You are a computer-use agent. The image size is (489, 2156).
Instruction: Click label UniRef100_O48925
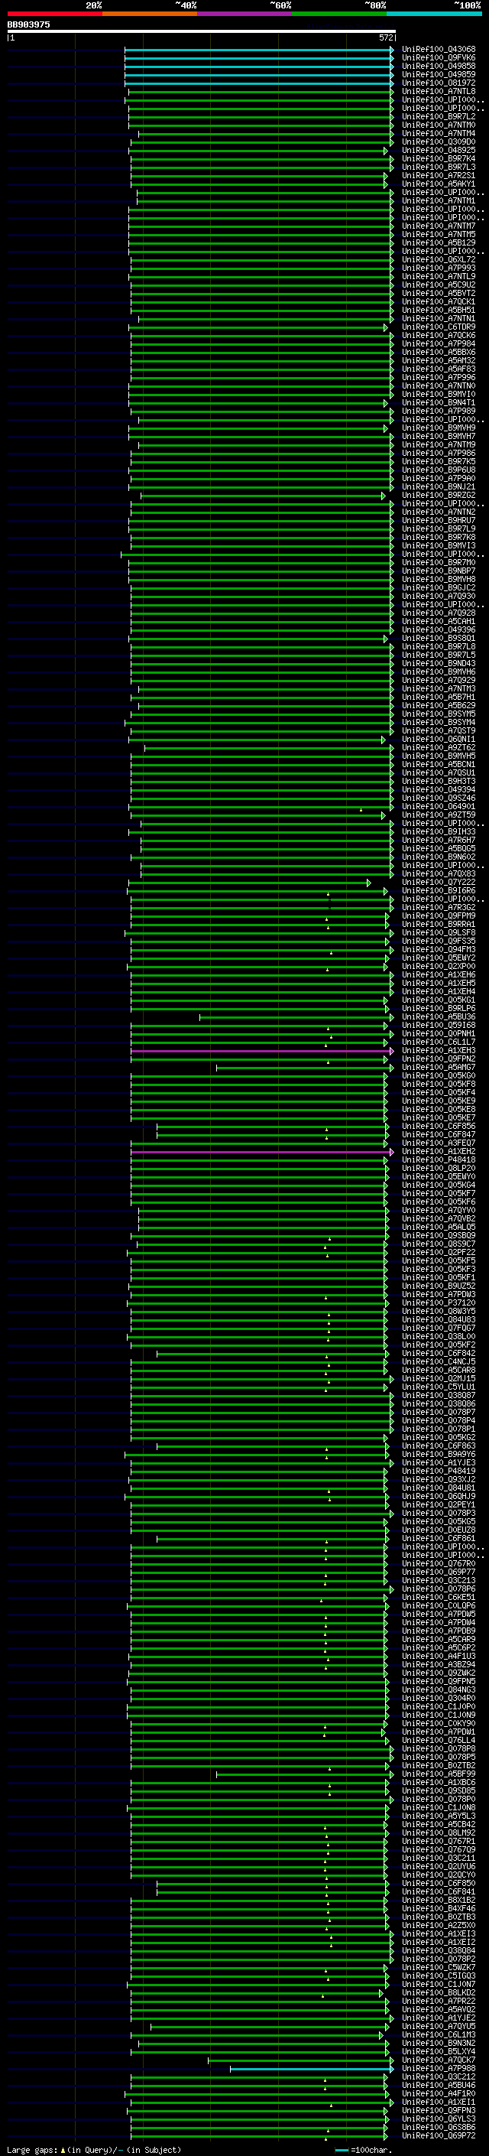(439, 150)
